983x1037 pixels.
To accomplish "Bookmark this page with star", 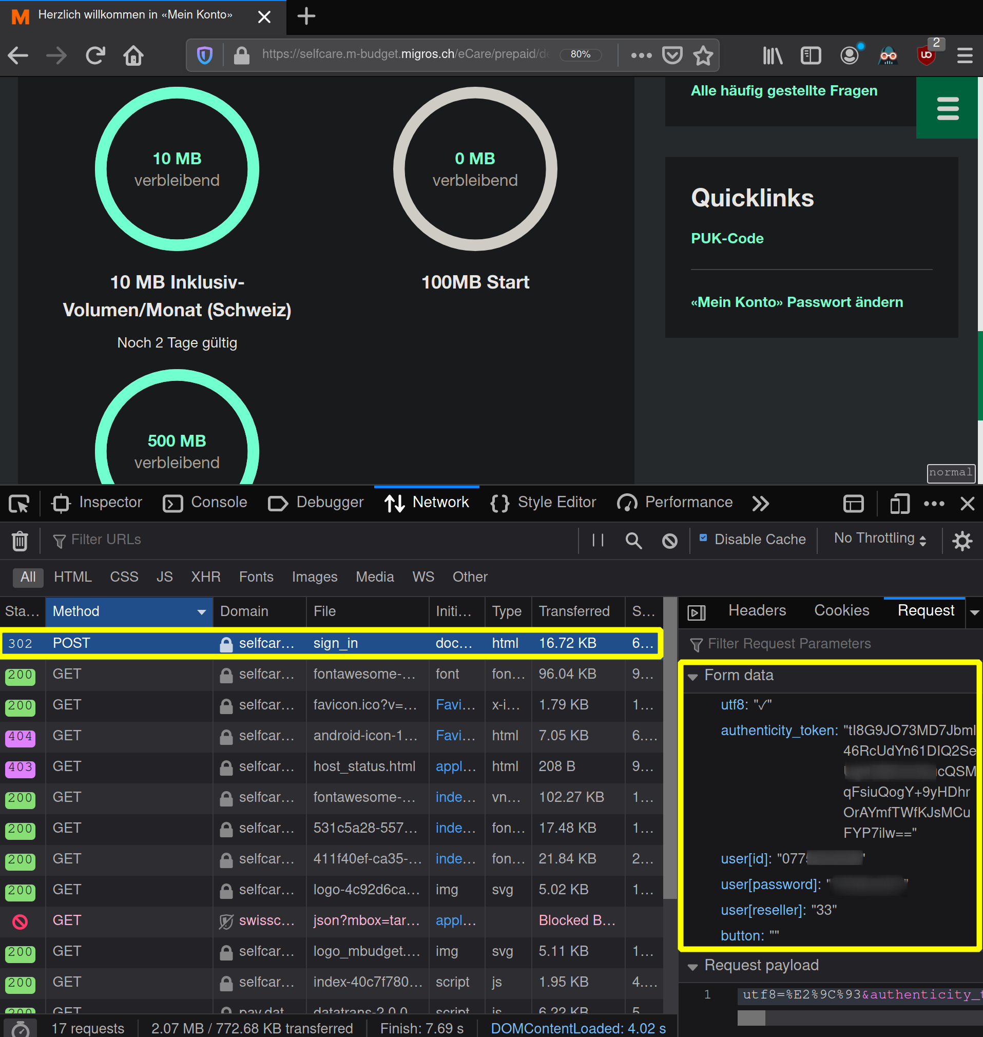I will click(x=703, y=55).
